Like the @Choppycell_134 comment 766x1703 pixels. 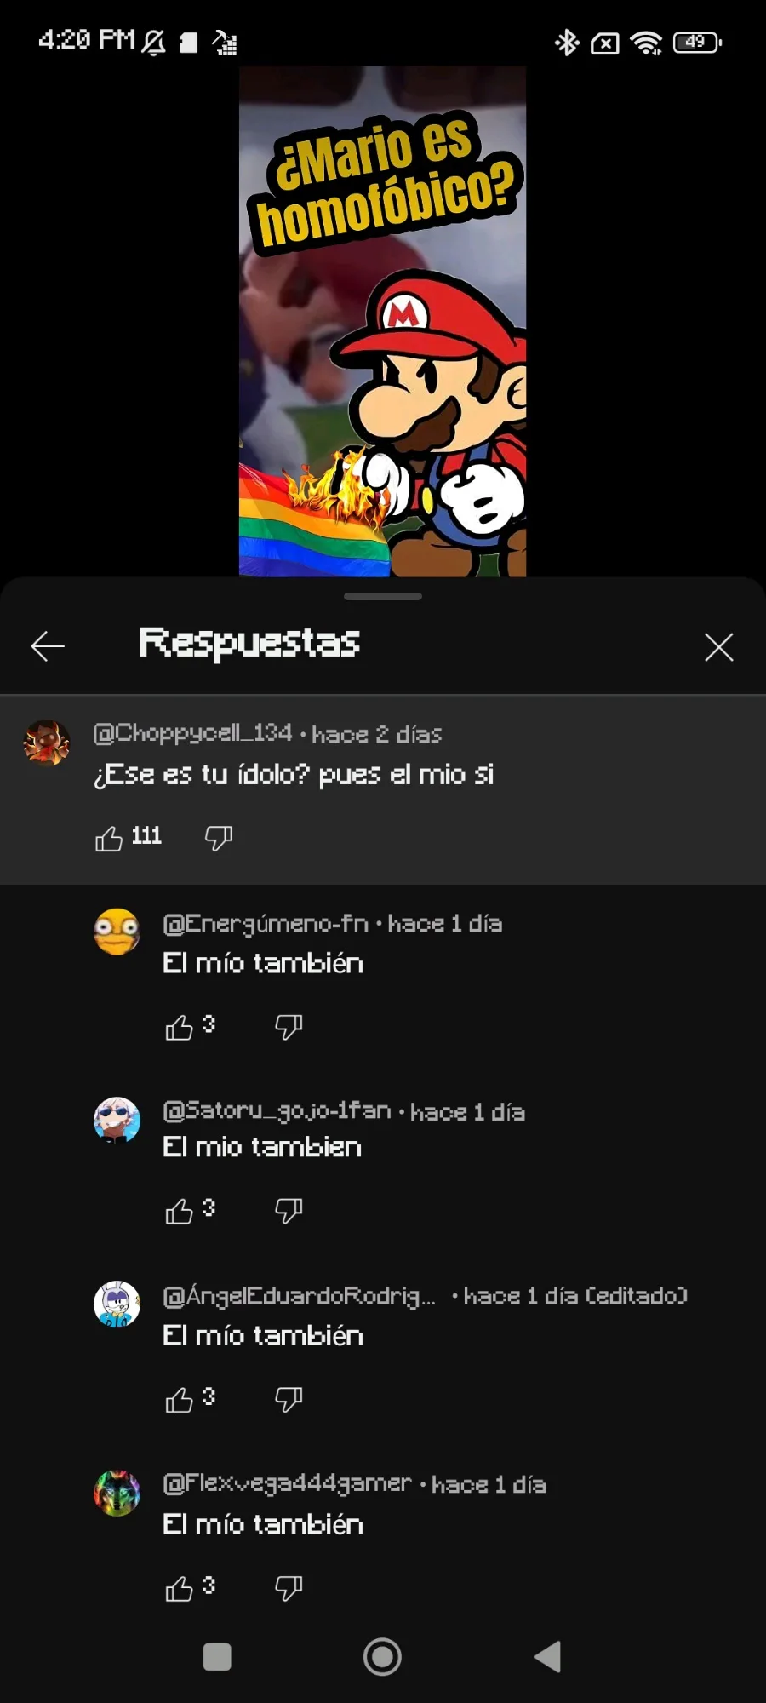pos(109,839)
